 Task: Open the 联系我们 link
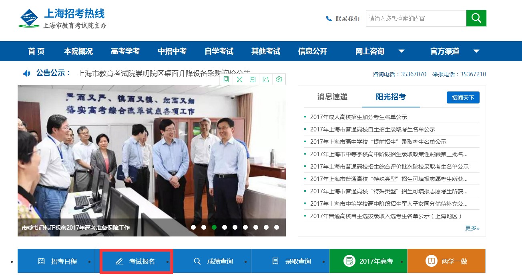347,19
